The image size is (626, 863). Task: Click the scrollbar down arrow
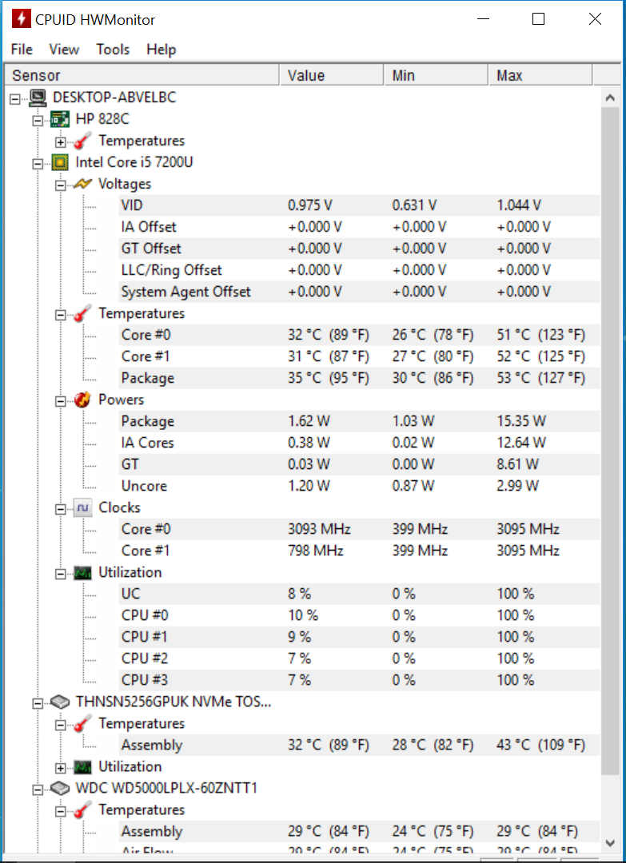(x=609, y=843)
